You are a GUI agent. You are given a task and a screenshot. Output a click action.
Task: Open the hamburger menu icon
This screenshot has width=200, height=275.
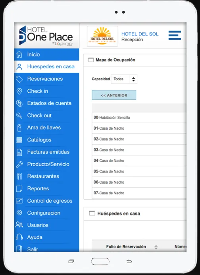click(x=175, y=35)
